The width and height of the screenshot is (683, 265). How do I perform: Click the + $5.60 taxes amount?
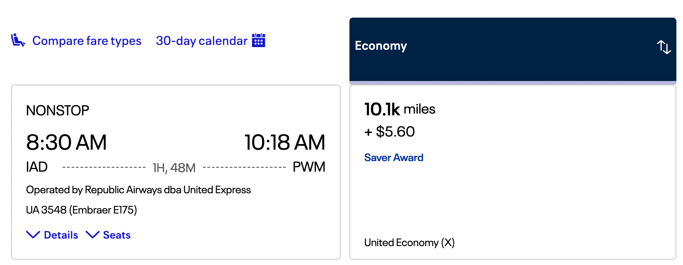click(x=390, y=132)
